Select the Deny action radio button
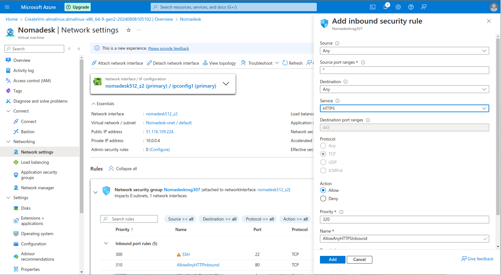 tap(323, 199)
